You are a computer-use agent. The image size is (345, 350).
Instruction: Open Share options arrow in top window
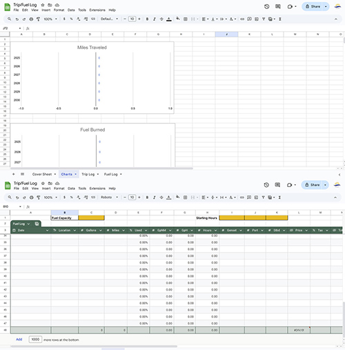pyautogui.click(x=326, y=7)
